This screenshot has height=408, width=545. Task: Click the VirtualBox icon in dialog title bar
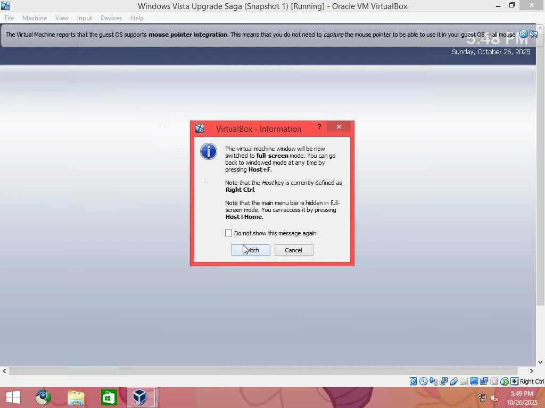pyautogui.click(x=200, y=129)
